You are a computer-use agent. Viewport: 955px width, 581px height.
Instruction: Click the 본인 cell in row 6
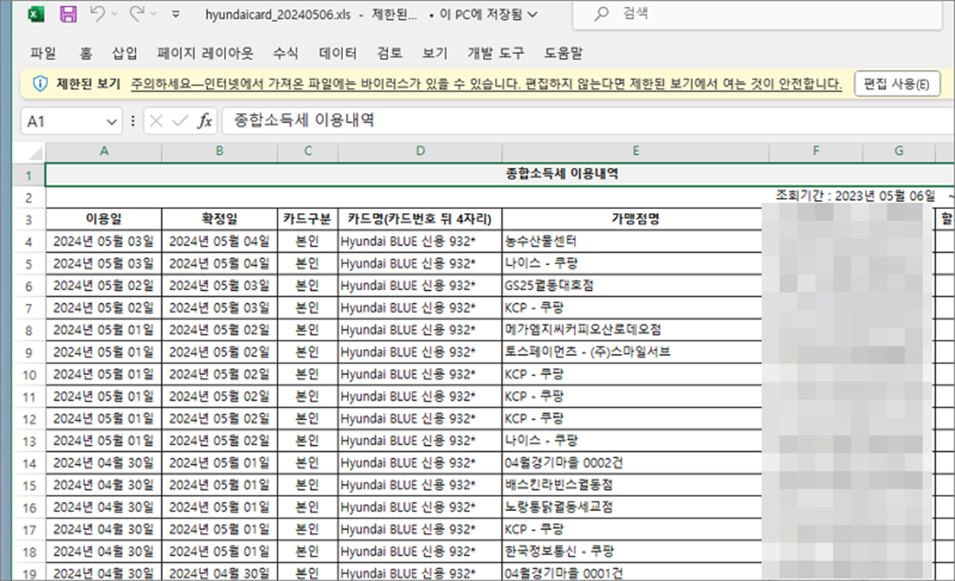click(x=307, y=286)
